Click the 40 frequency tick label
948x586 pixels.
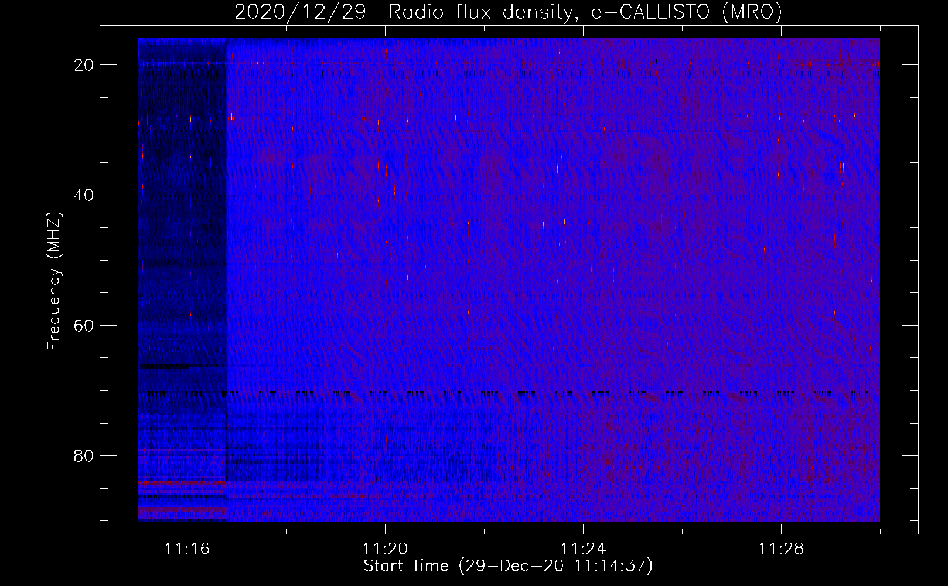(x=84, y=195)
